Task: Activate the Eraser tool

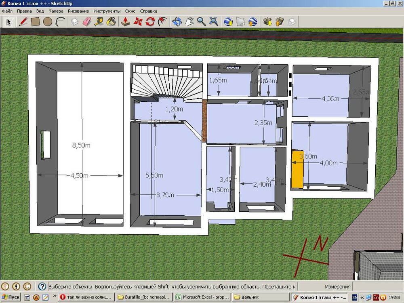Action: pyautogui.click(x=87, y=21)
